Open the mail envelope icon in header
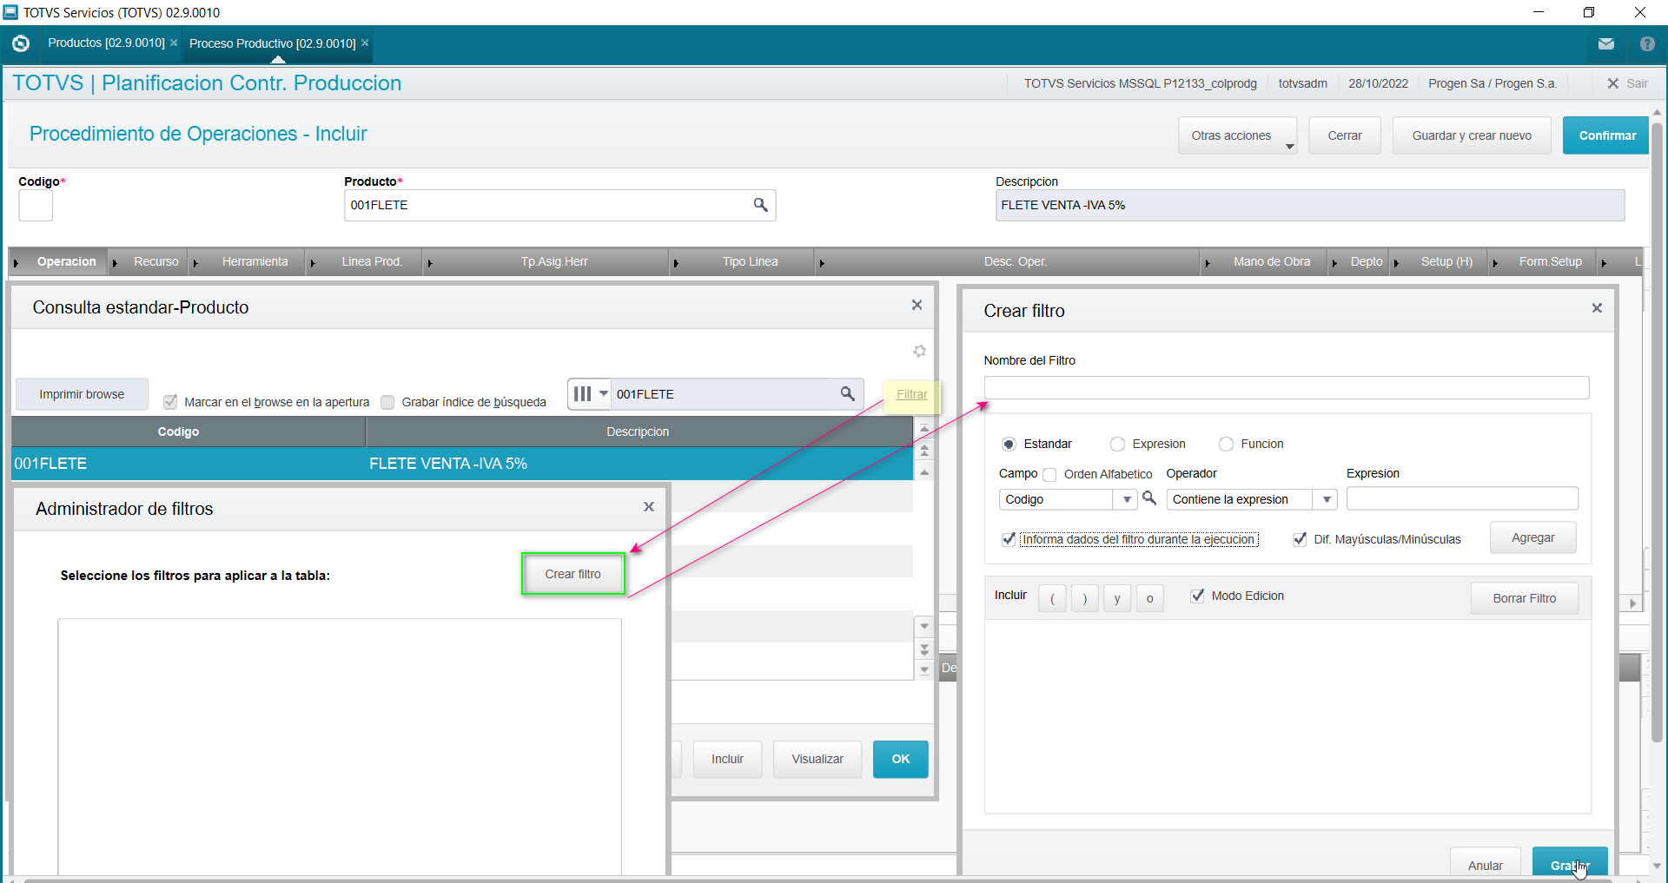1668x883 pixels. [1605, 43]
